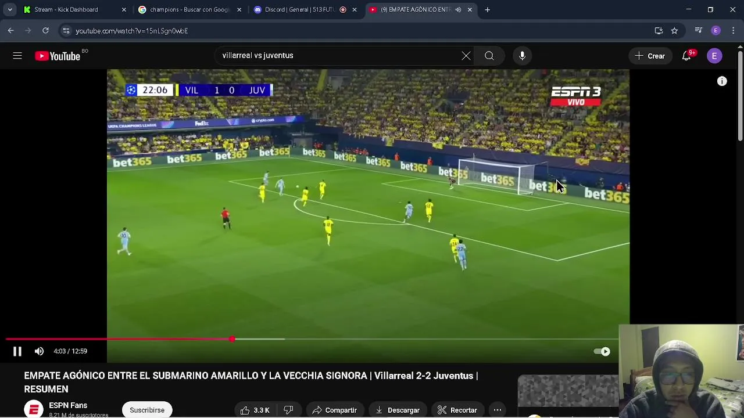Viewport: 744px width, 418px height.
Task: Open the Crear menu
Action: coord(650,56)
